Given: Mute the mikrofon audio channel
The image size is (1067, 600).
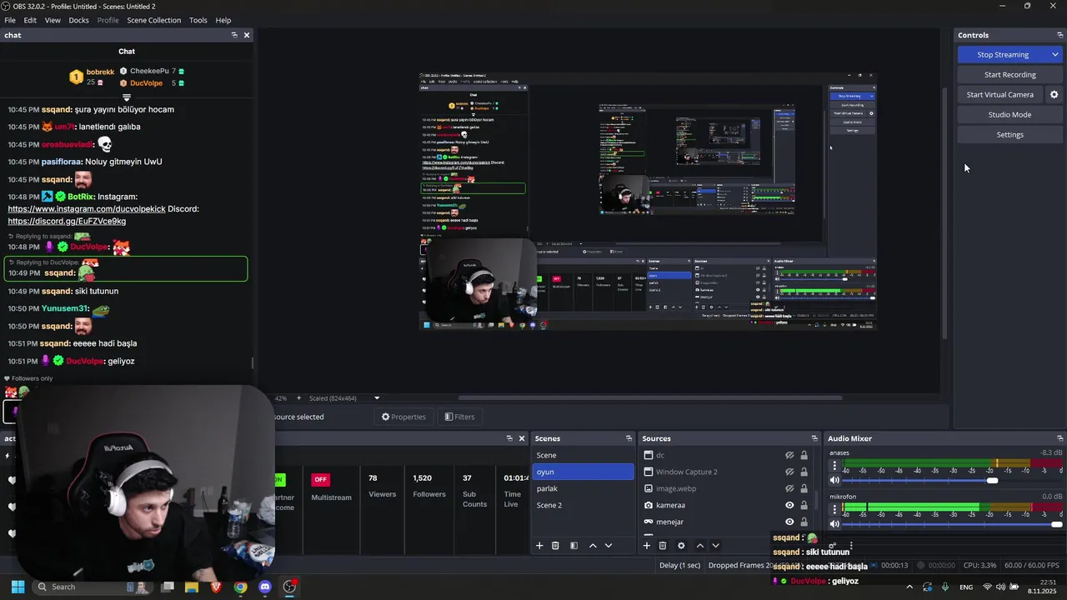Looking at the screenshot, I should pos(834,523).
